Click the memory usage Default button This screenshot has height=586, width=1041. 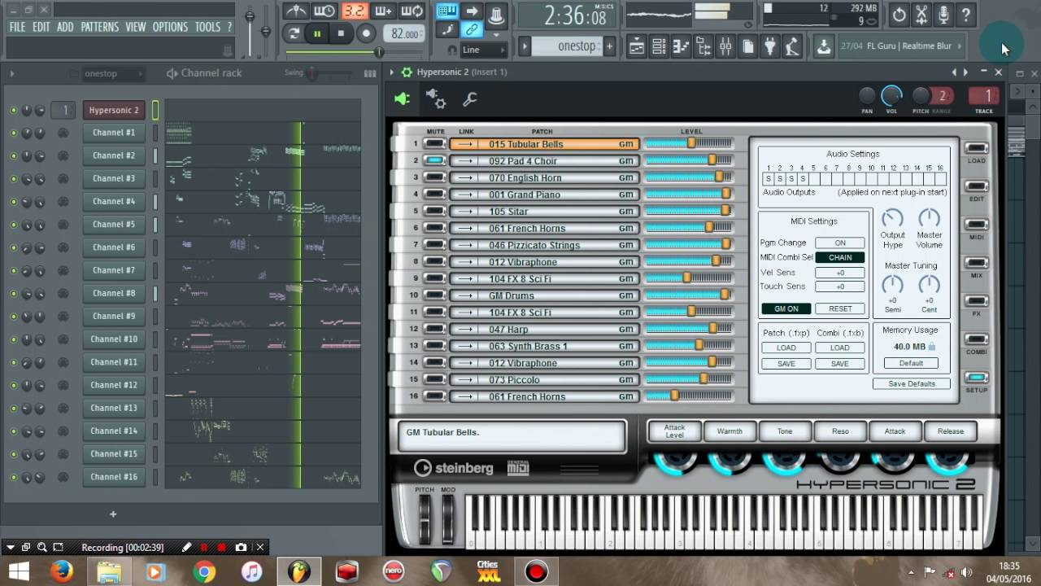[911, 363]
